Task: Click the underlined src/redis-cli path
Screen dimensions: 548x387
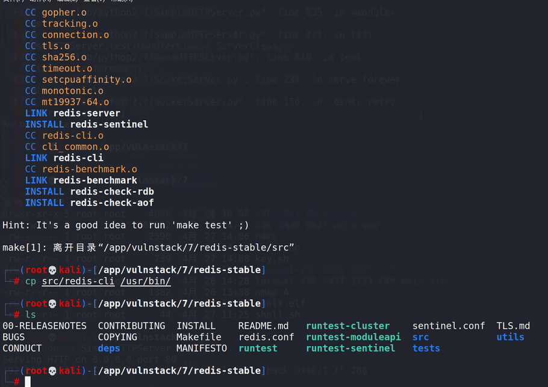Action: point(78,281)
